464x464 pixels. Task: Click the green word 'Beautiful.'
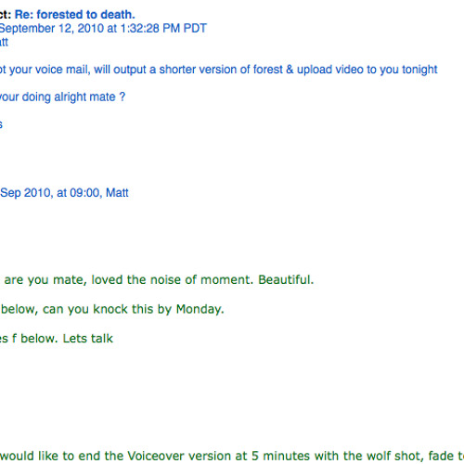[x=286, y=280]
